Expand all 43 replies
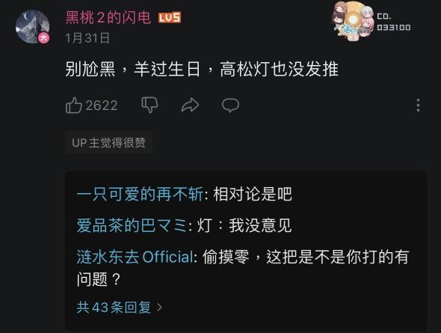 [x=120, y=307]
